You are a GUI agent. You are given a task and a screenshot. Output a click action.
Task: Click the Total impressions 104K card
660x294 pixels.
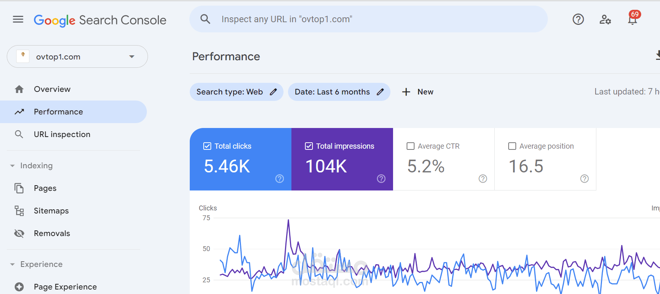pyautogui.click(x=342, y=159)
